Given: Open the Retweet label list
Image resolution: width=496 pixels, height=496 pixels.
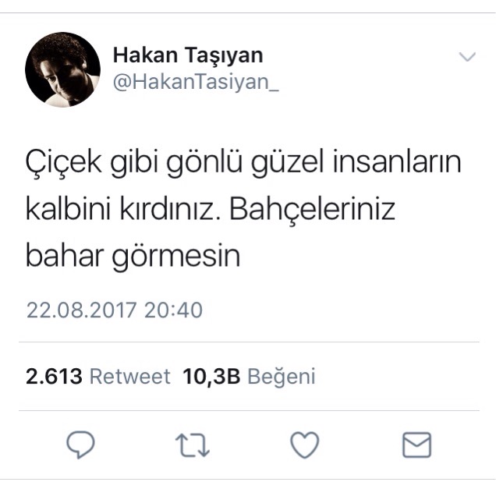Looking at the screenshot, I should pyautogui.click(x=130, y=377).
